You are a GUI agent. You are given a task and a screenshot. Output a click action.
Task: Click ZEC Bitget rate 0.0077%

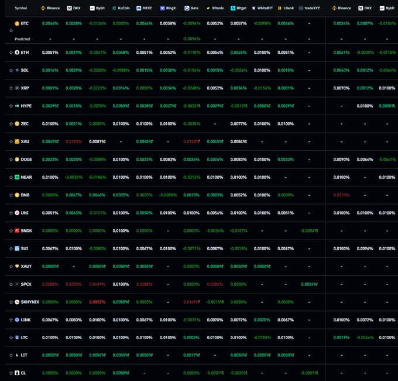[238, 124]
